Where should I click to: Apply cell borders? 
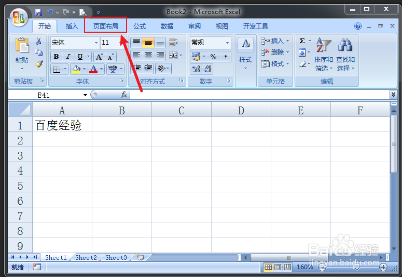pos(57,69)
